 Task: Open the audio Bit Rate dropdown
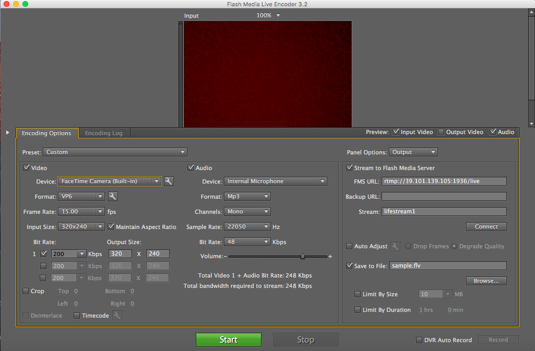pyautogui.click(x=247, y=241)
